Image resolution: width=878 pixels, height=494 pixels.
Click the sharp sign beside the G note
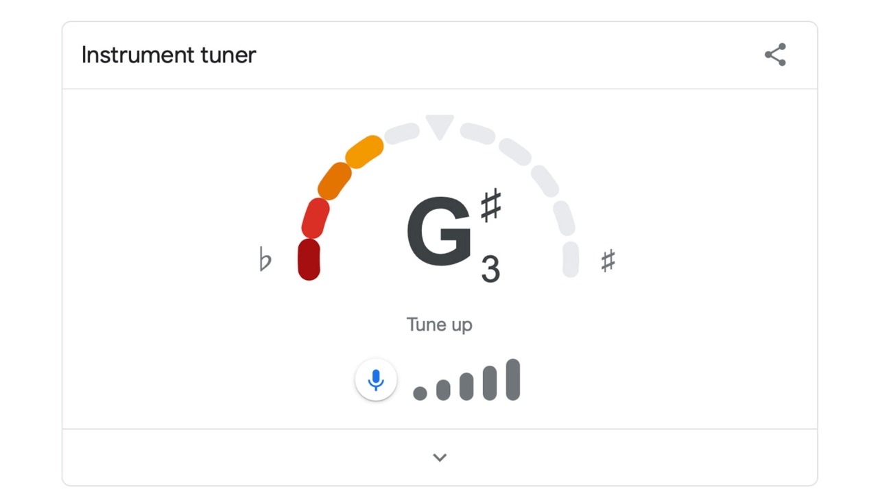pos(491,206)
